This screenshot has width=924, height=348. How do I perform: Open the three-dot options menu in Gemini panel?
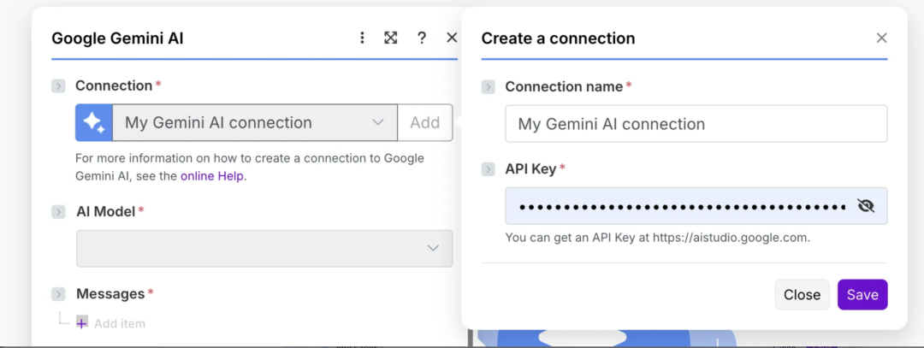click(x=362, y=38)
